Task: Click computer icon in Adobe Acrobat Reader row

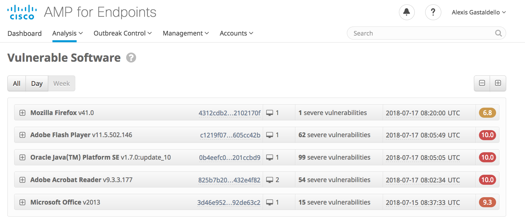Action: click(270, 180)
